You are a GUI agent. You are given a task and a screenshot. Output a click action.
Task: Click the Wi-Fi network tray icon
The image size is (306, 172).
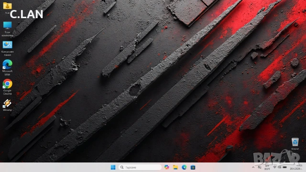pyautogui.click(x=274, y=167)
